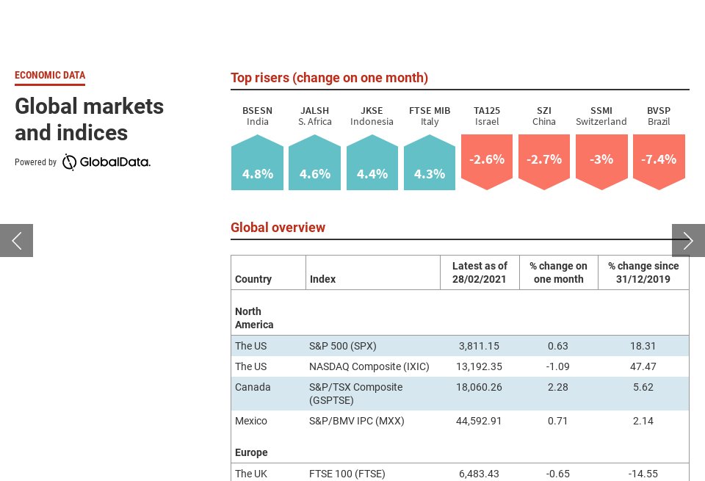Advance using the right carousel arrow
This screenshot has width=705, height=481.
pos(688,240)
